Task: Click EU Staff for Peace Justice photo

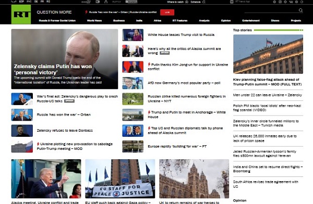Action: [120, 178]
